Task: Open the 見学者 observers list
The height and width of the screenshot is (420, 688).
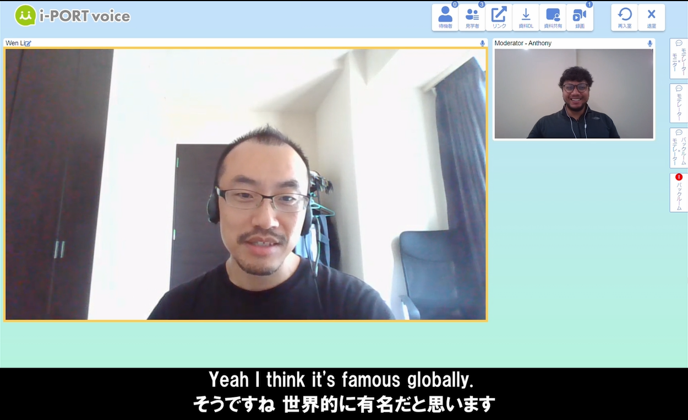Action: pos(472,18)
